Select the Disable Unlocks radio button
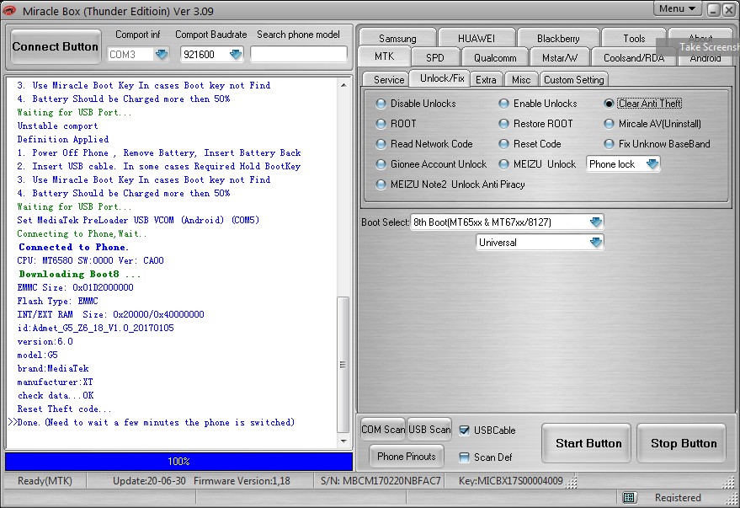Image resolution: width=740 pixels, height=508 pixels. pyautogui.click(x=381, y=104)
